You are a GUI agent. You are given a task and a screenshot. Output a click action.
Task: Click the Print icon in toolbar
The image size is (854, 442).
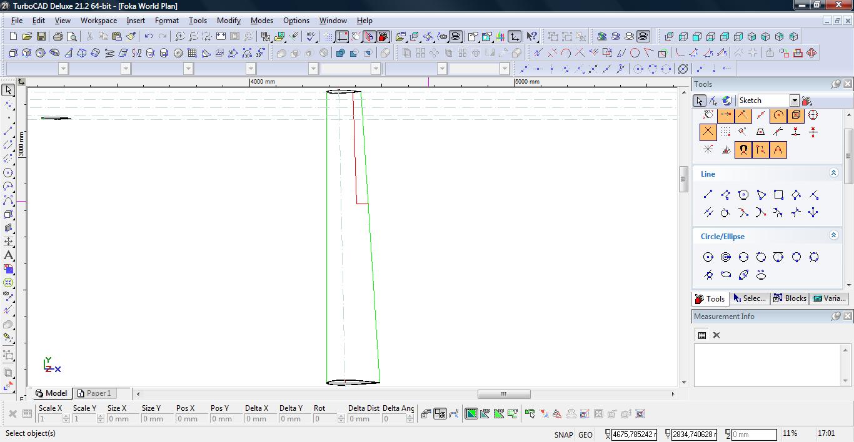(58, 37)
